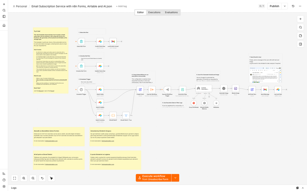Select the Set Email Vars node

(x=252, y=89)
